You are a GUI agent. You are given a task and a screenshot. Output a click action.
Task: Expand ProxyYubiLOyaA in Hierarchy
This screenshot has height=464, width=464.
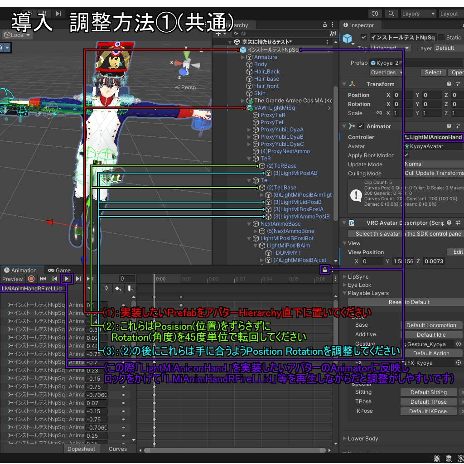tap(249, 130)
